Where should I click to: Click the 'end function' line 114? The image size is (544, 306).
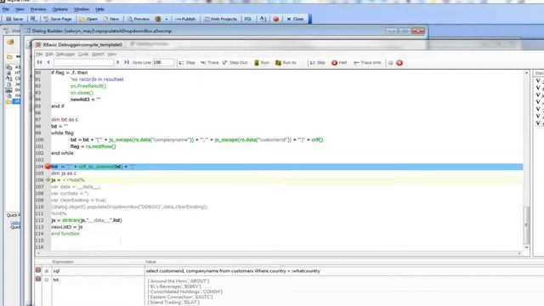point(65,234)
